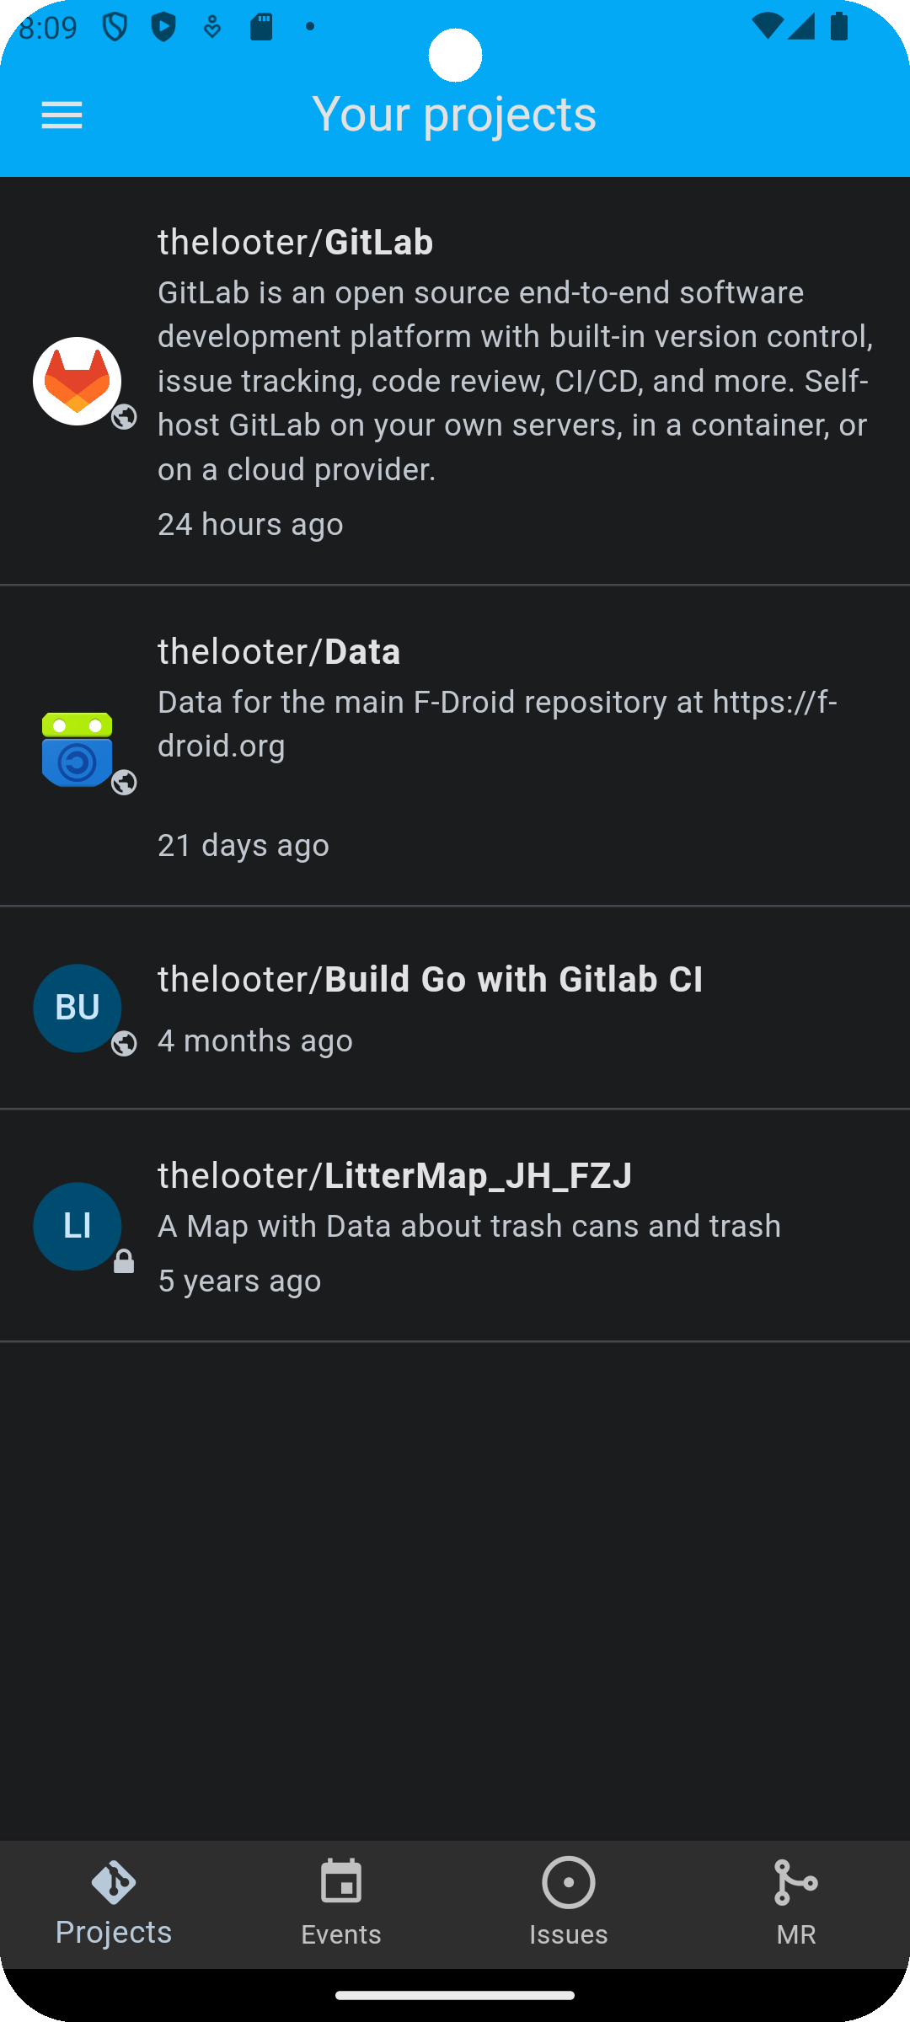Open Build Go with Gitlab CI project
The image size is (910, 2022).
(431, 980)
